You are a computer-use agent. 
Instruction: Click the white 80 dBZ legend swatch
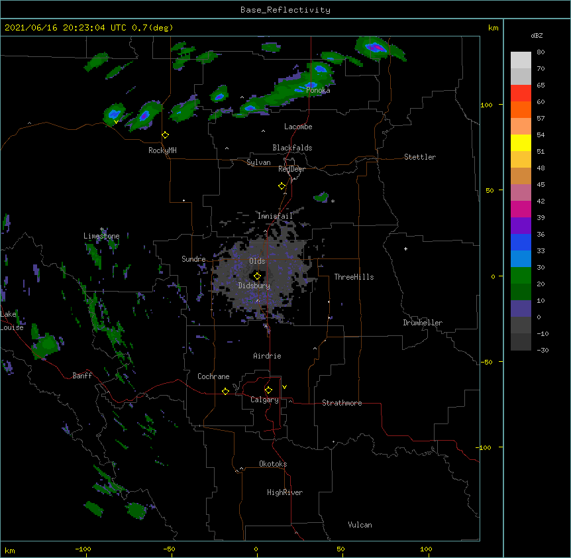[x=521, y=60]
